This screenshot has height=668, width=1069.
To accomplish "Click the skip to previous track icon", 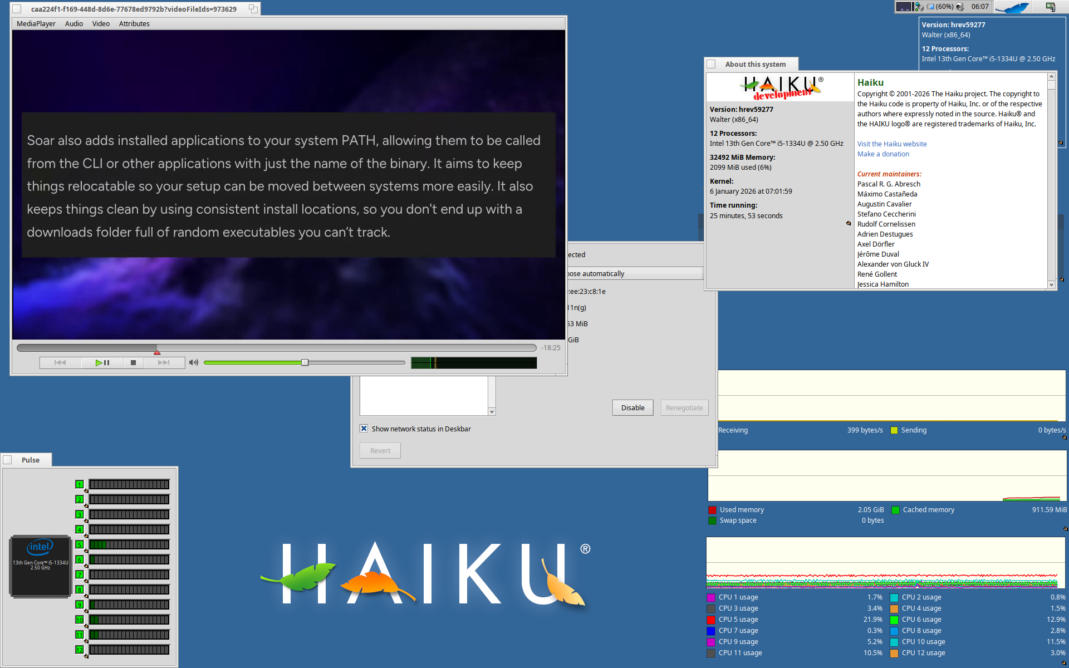I will click(60, 362).
